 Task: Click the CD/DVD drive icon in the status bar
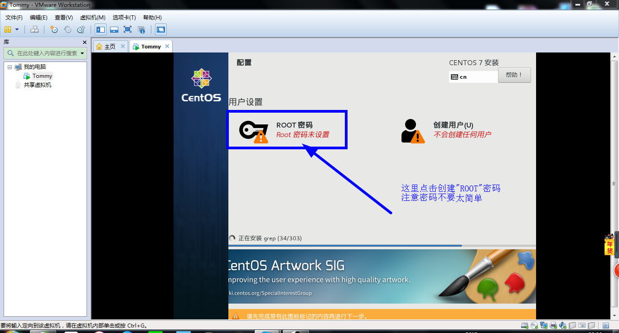(x=534, y=325)
